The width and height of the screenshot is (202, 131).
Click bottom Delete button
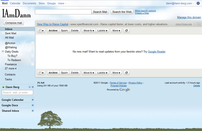pyautogui.click(x=75, y=73)
